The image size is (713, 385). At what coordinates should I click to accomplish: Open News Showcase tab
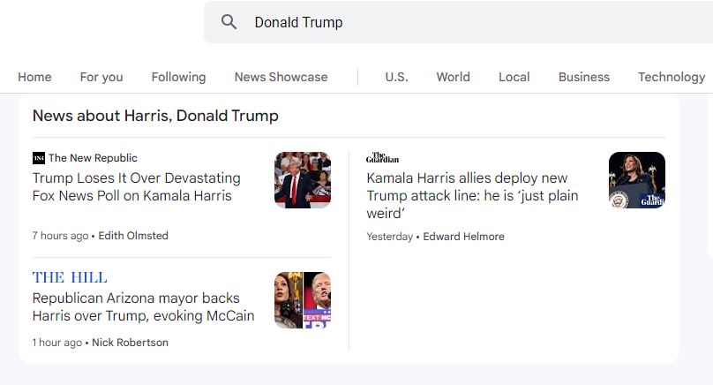(281, 77)
